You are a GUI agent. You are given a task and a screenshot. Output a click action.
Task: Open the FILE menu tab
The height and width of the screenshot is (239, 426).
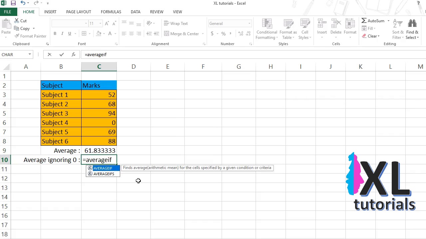coord(7,12)
